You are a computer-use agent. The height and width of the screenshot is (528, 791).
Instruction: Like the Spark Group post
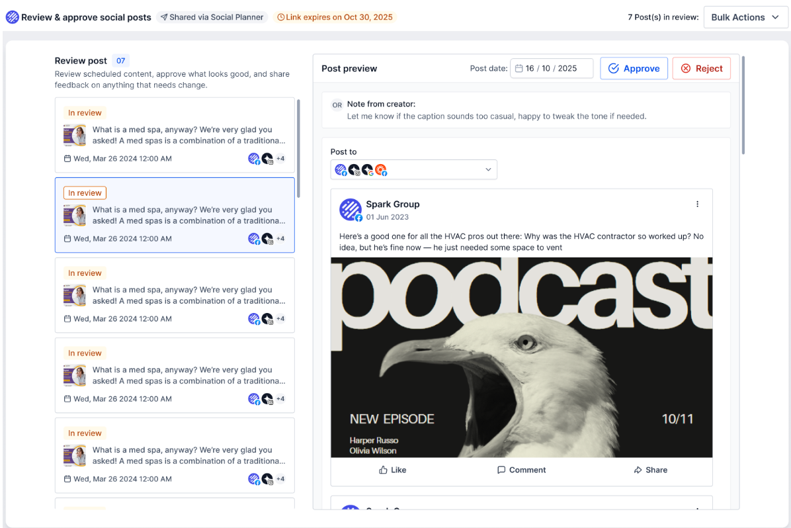click(x=392, y=470)
